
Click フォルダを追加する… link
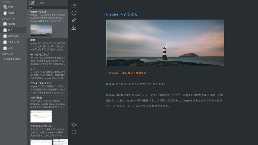pyautogui.click(x=13, y=59)
